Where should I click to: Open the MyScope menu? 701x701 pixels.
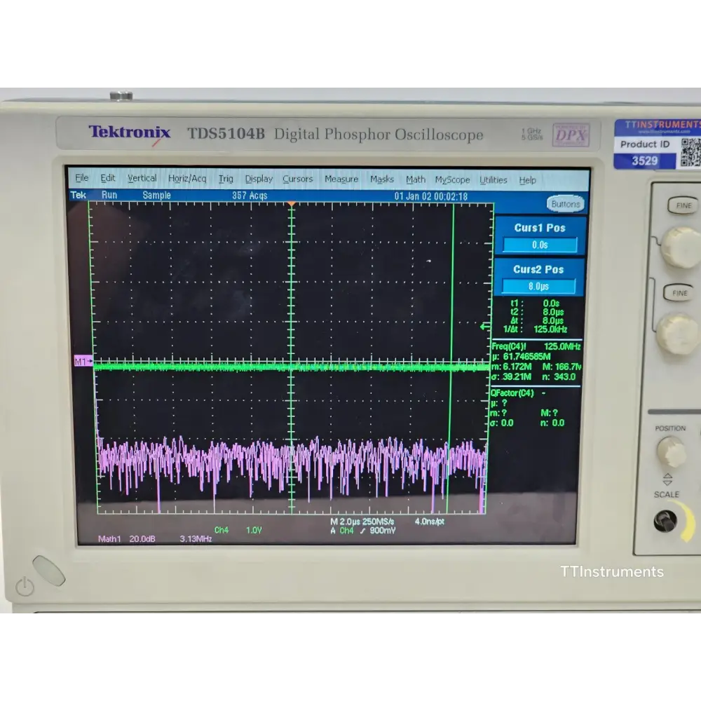tap(452, 179)
